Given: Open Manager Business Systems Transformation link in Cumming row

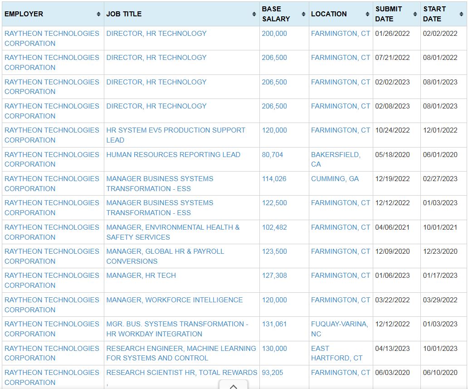Looking at the screenshot, I should [x=160, y=183].
